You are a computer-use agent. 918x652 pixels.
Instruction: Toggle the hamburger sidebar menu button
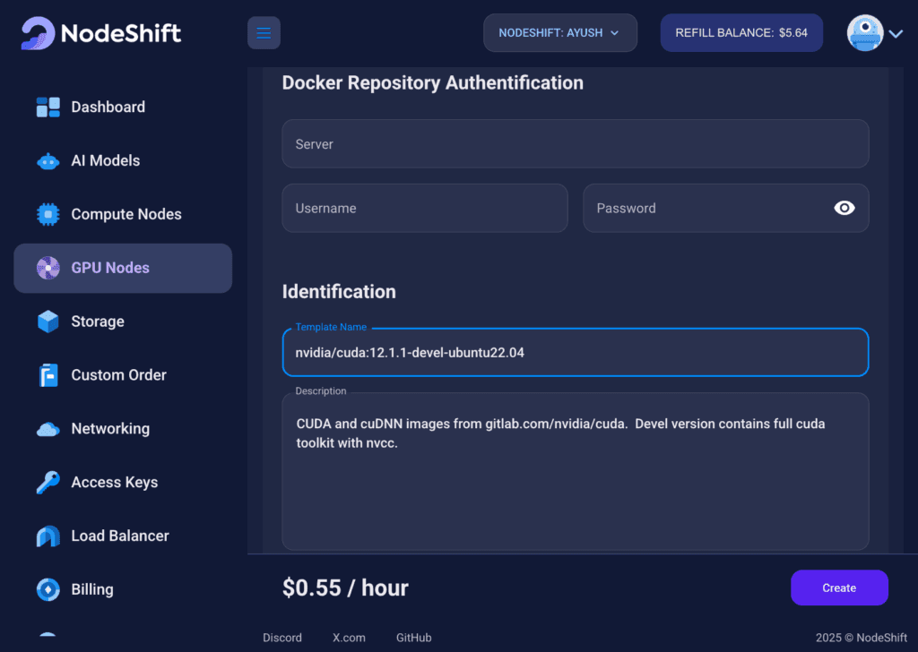point(264,33)
